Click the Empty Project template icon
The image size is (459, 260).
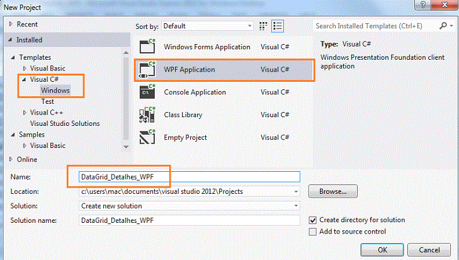(x=147, y=137)
